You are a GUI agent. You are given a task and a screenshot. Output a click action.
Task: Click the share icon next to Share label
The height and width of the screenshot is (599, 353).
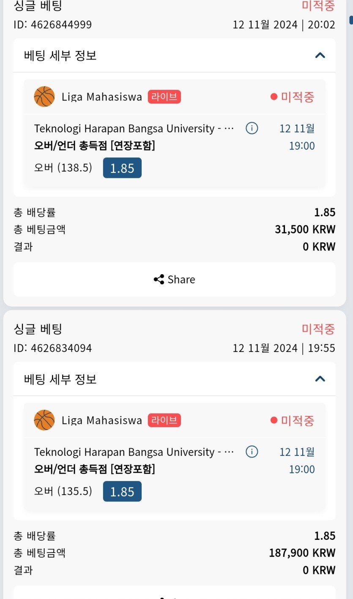click(159, 279)
